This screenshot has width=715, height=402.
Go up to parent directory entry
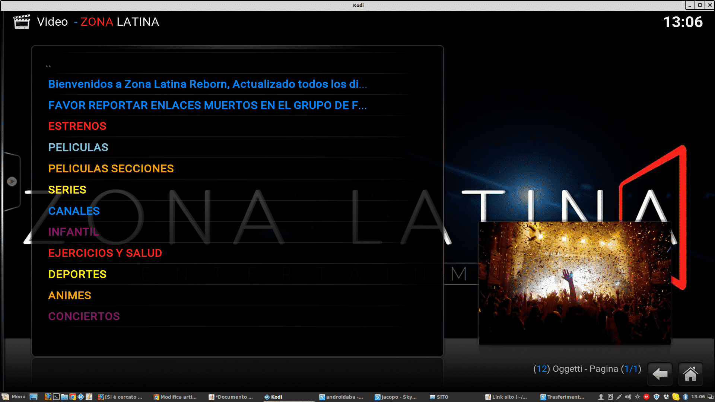pyautogui.click(x=237, y=63)
